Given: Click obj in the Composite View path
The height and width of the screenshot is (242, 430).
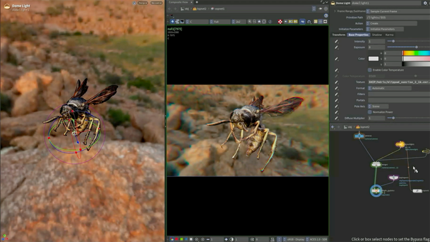Looking at the screenshot, I should coord(185,9).
